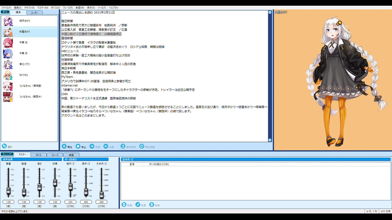Switch to the 標準 voice tab
This screenshot has width=392, height=220.
[x=18, y=12]
